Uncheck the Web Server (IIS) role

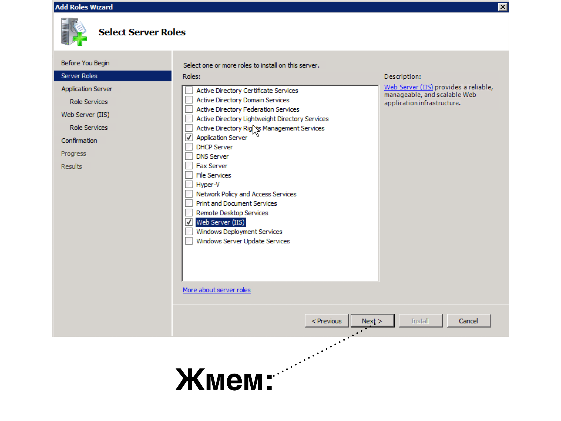(x=189, y=222)
